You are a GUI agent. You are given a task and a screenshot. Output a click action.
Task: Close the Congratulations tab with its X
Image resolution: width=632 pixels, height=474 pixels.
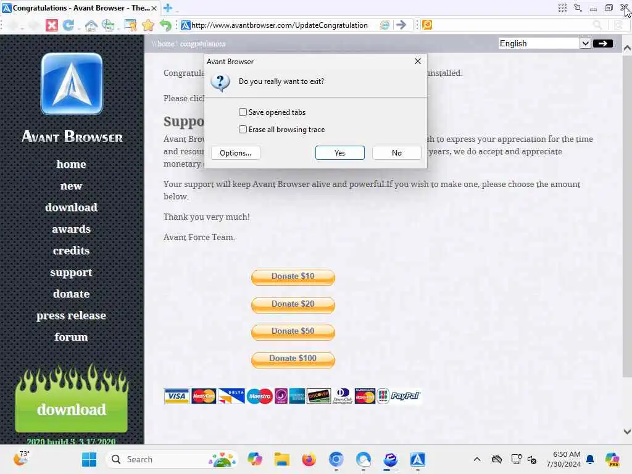154,8
